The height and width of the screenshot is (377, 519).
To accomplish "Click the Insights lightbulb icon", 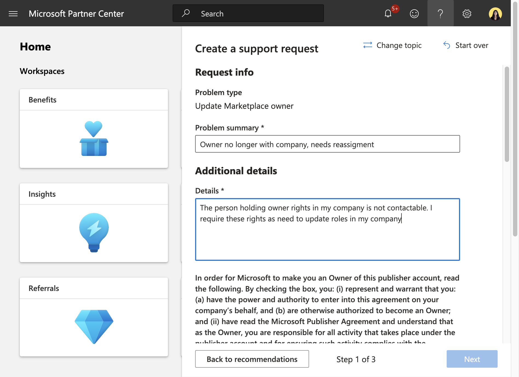I will (x=94, y=233).
